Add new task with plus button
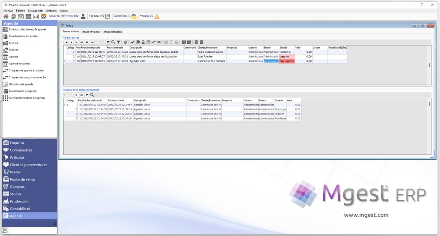 87,42
